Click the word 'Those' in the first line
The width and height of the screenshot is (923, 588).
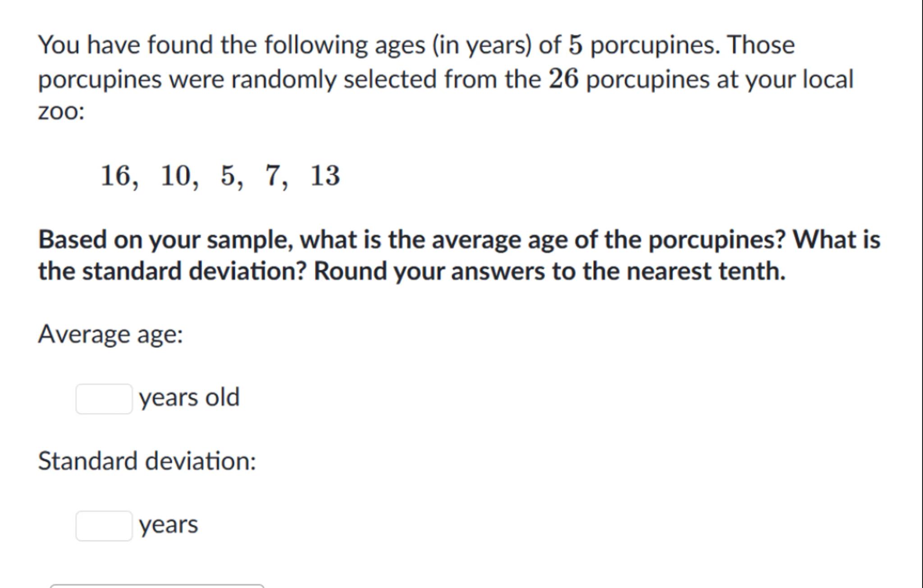click(x=761, y=45)
